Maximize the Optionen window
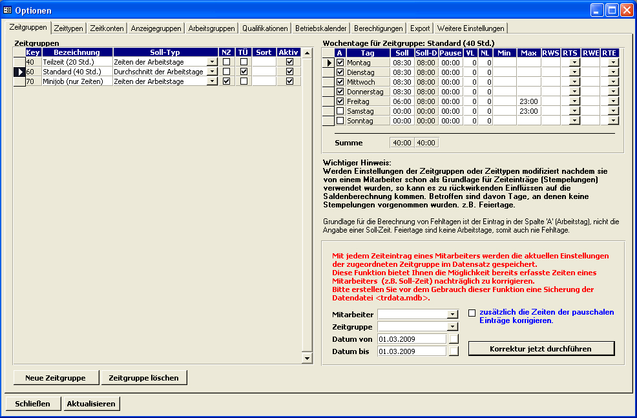 click(x=612, y=10)
